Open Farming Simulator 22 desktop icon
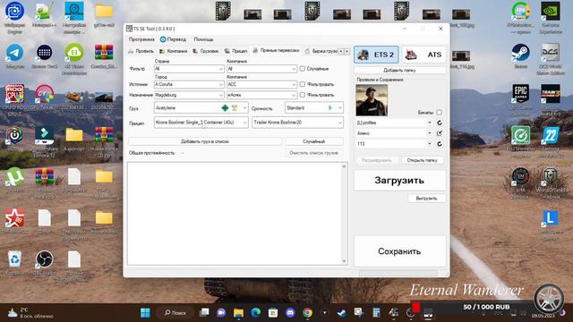The image size is (573, 322). (x=551, y=141)
